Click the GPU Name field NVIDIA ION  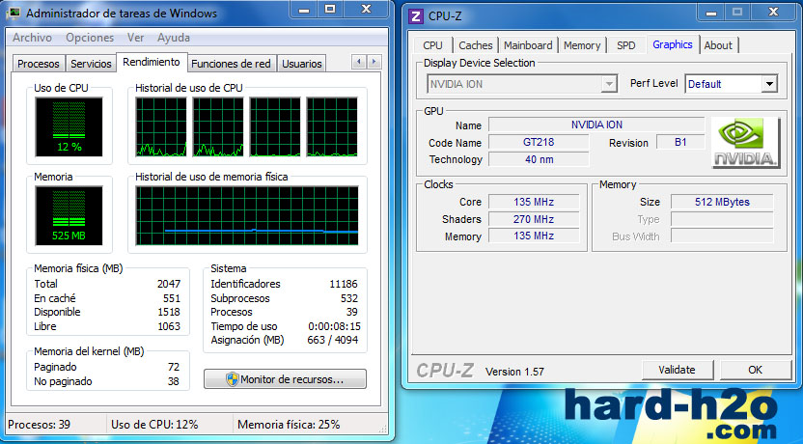coord(596,125)
